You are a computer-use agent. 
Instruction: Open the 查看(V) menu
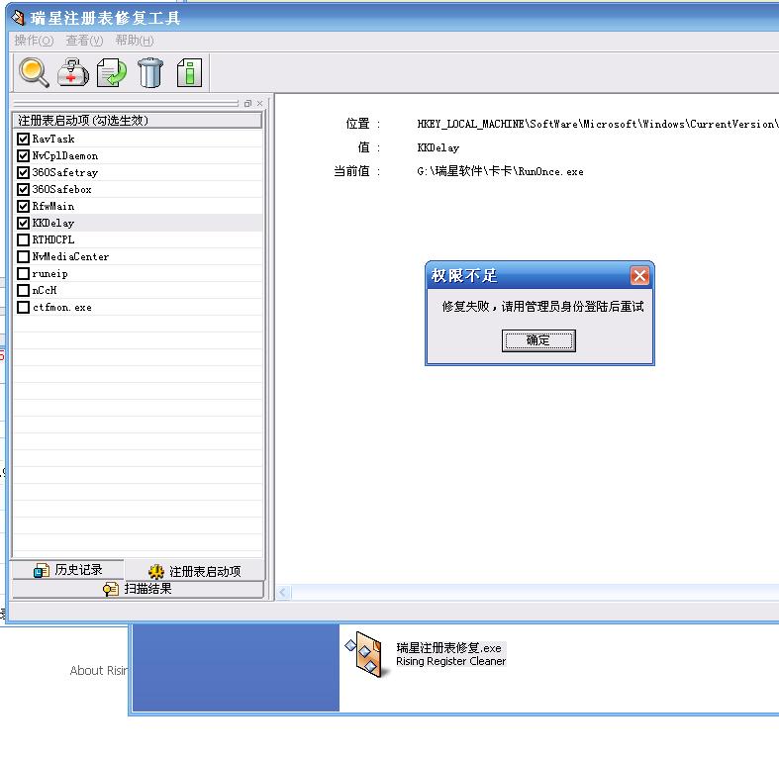[84, 41]
